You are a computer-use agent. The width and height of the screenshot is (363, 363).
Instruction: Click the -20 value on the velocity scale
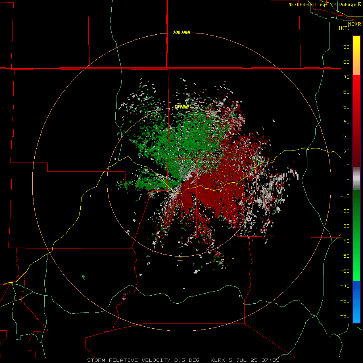click(345, 211)
